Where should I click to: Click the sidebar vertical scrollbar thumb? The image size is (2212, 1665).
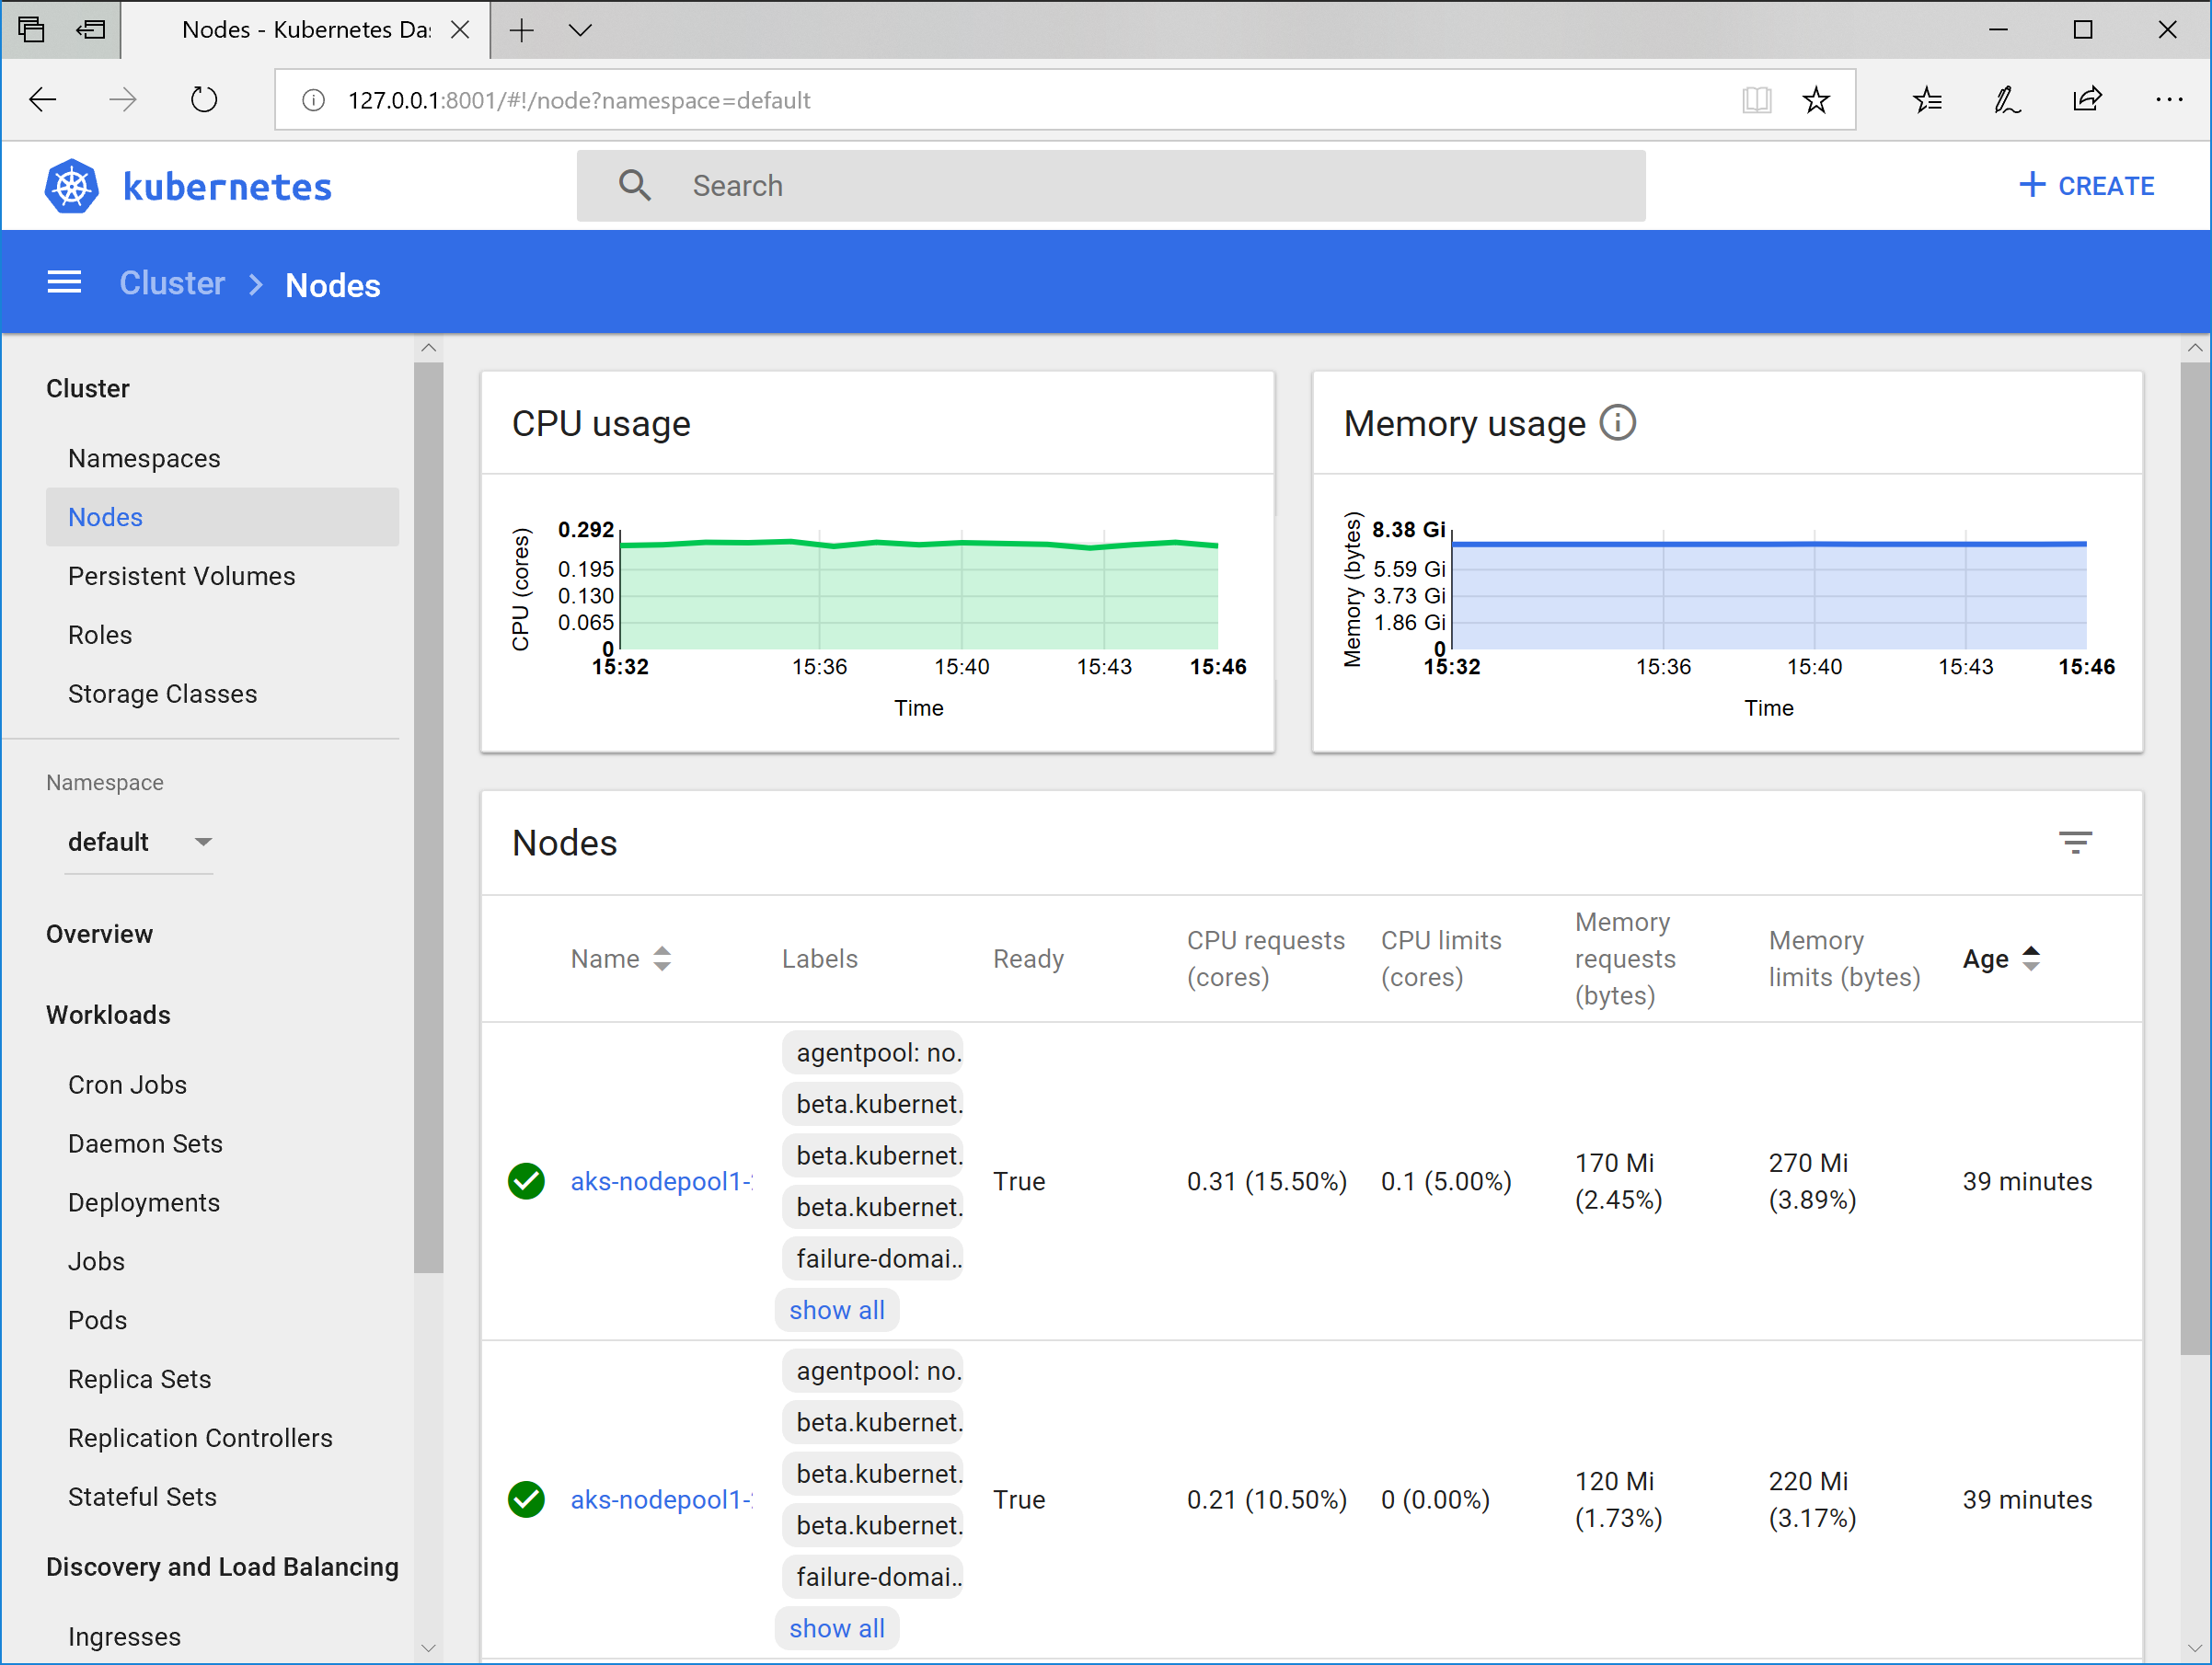pos(428,818)
